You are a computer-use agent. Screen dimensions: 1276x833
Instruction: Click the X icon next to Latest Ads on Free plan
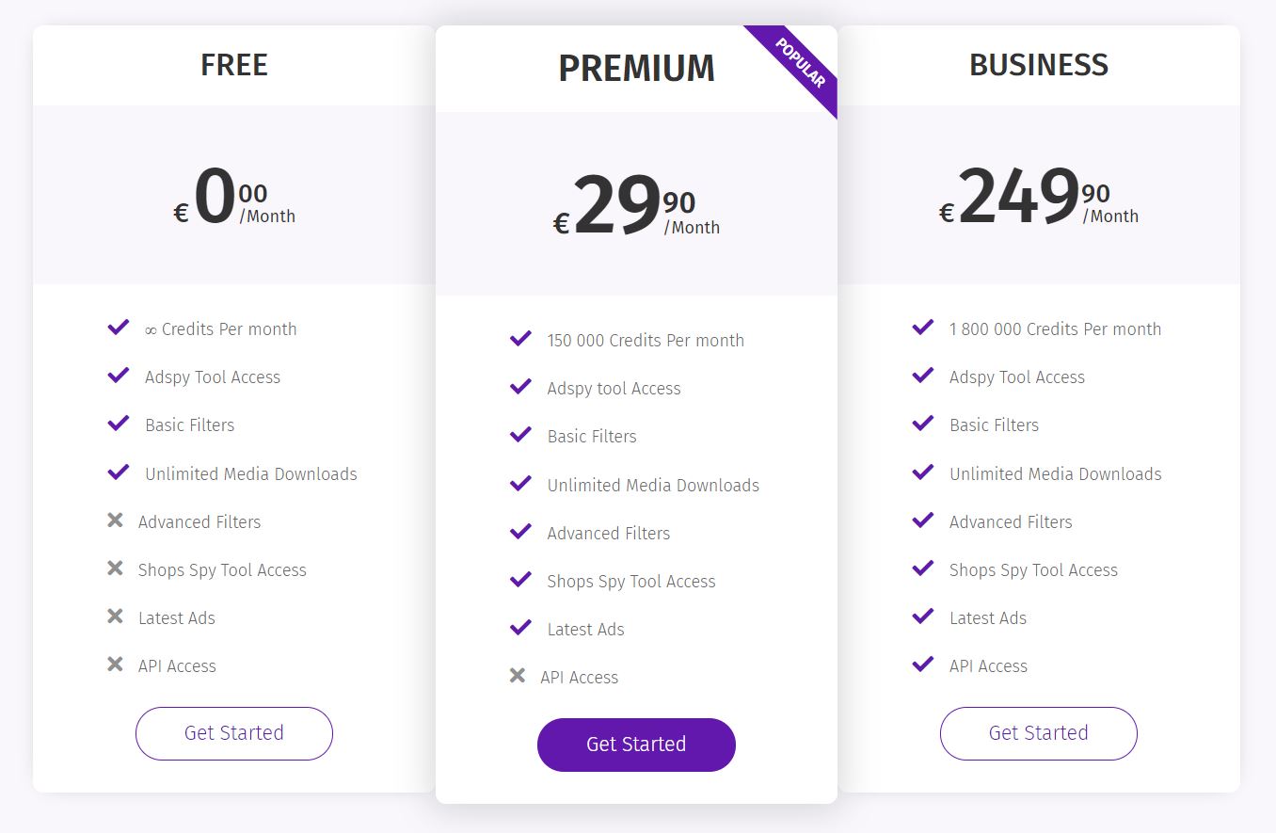coord(116,616)
